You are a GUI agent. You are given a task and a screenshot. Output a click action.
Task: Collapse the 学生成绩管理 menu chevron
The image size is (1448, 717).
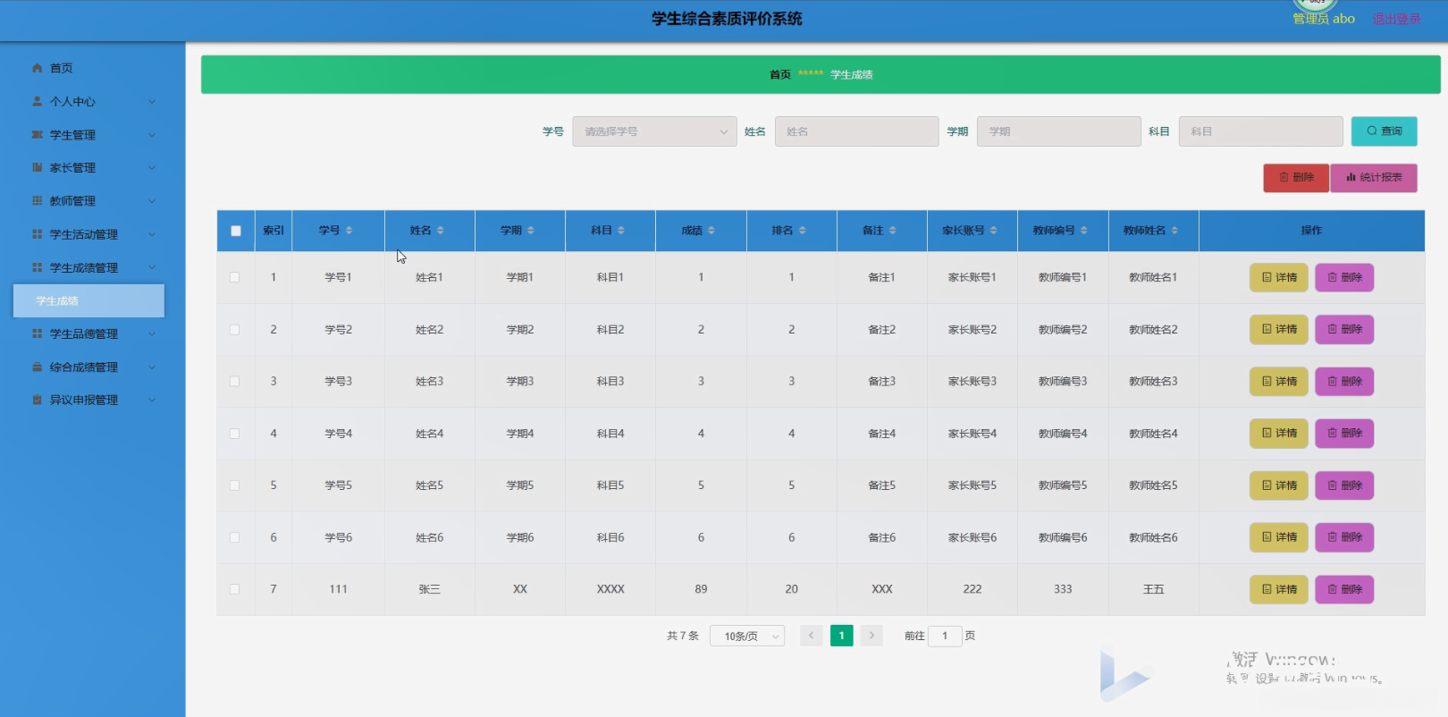tap(152, 267)
